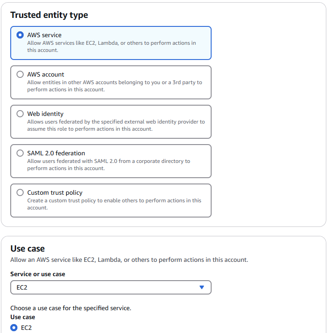
Task: Select the AWS service radio button
Action: pos(20,35)
